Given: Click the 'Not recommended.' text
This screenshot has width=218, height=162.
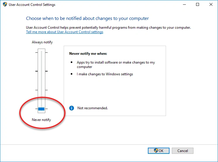Looking at the screenshot, I should coord(93,108).
